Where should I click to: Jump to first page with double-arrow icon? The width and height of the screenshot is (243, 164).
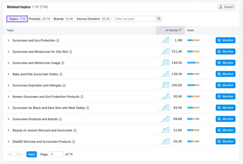[10, 154]
